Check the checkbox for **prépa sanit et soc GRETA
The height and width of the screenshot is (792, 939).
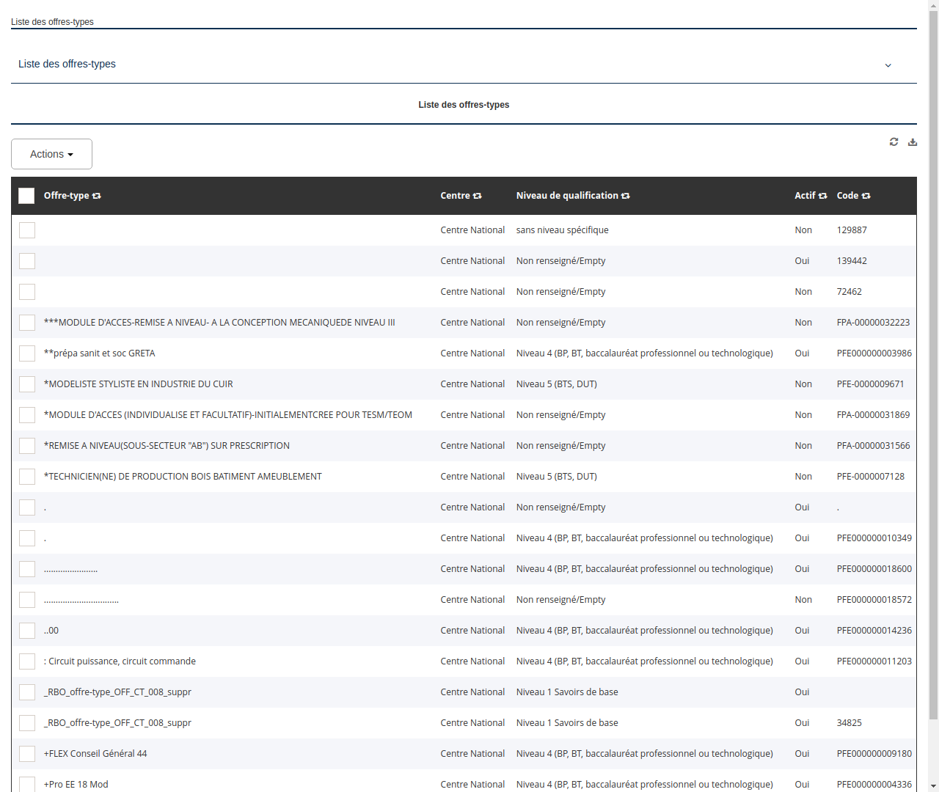[x=27, y=353]
